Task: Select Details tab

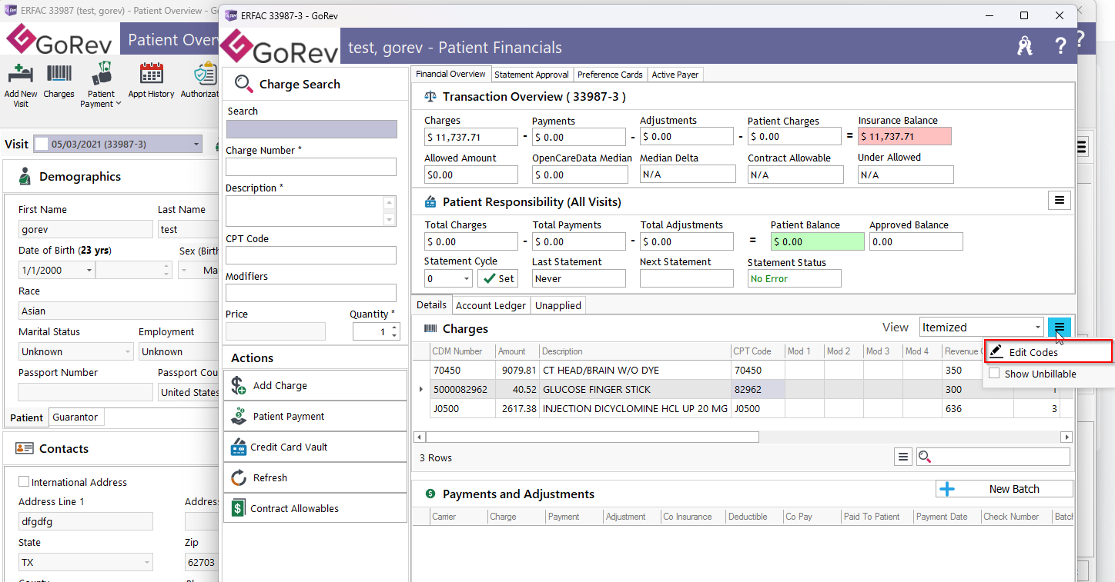Action: [x=432, y=305]
